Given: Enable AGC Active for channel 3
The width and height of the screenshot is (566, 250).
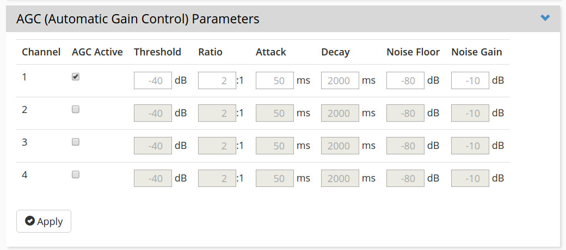Looking at the screenshot, I should 76,142.
